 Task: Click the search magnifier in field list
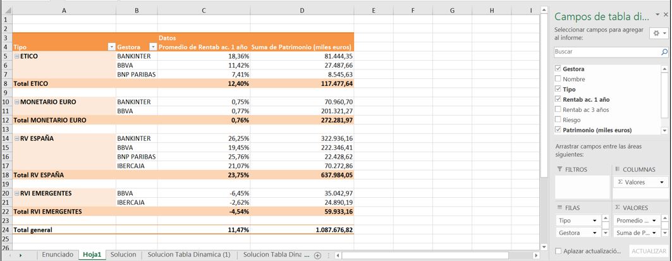[664, 52]
